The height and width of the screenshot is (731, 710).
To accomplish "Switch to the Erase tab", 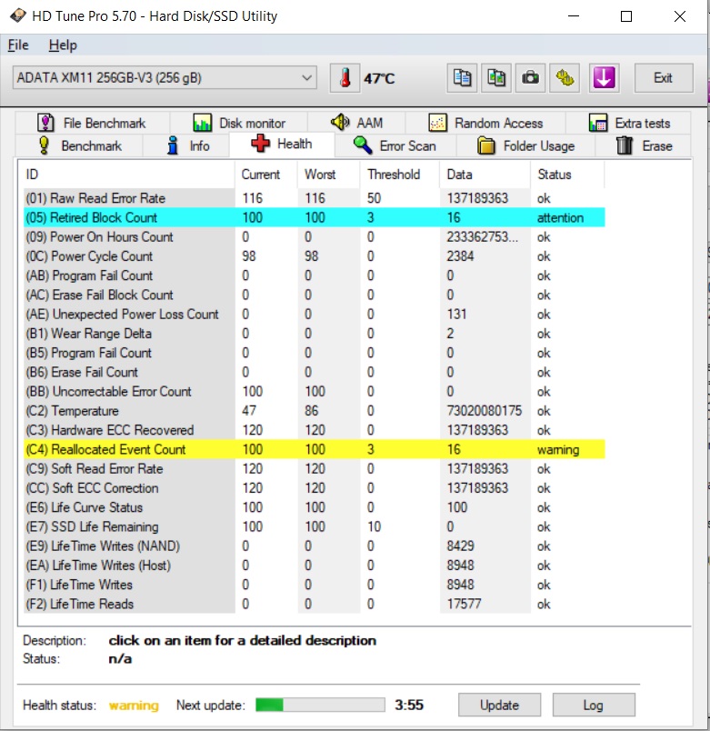I will (644, 145).
